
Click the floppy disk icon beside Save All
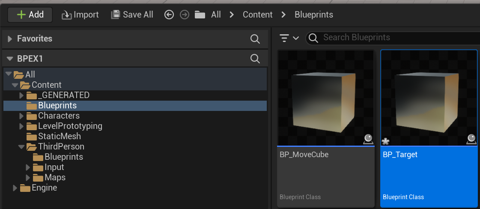[x=116, y=15]
